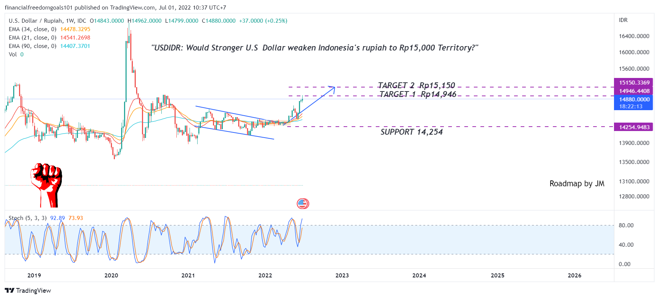Click the 14254.9483 support price tag
Viewport: 659px width, 299px height.
coord(634,127)
